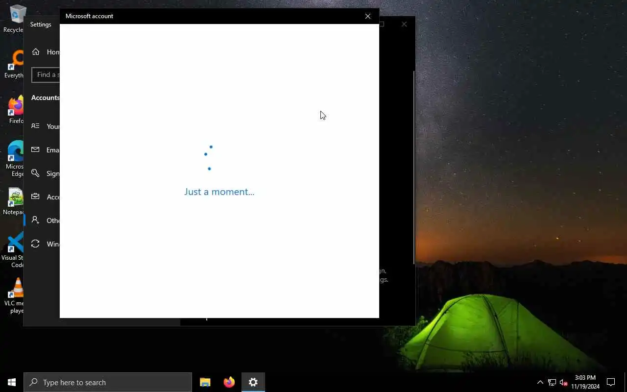Open File Explorer from taskbar
This screenshot has height=392, width=627.
205,382
